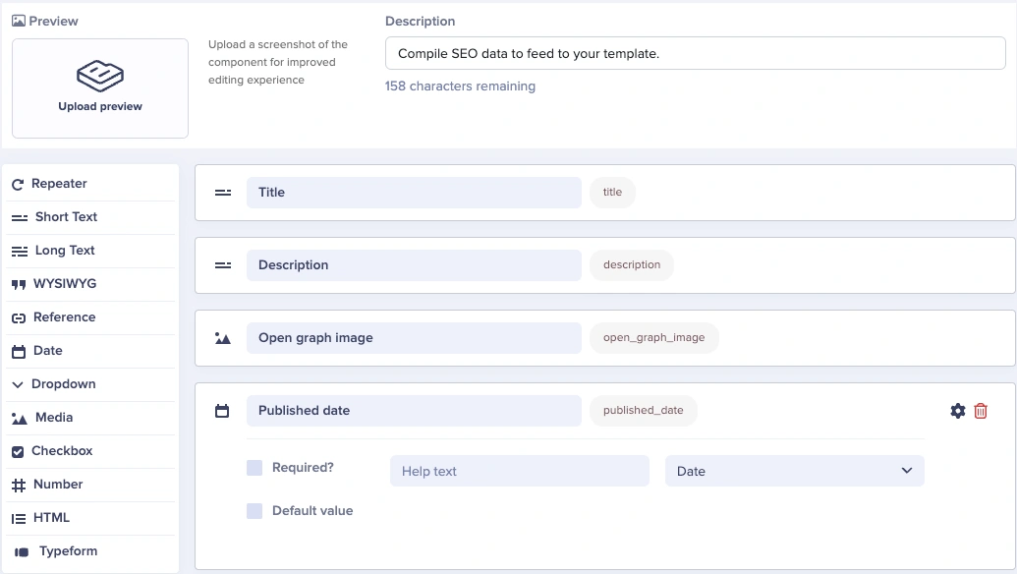Add a Typeform field from the sidebar

pos(67,551)
